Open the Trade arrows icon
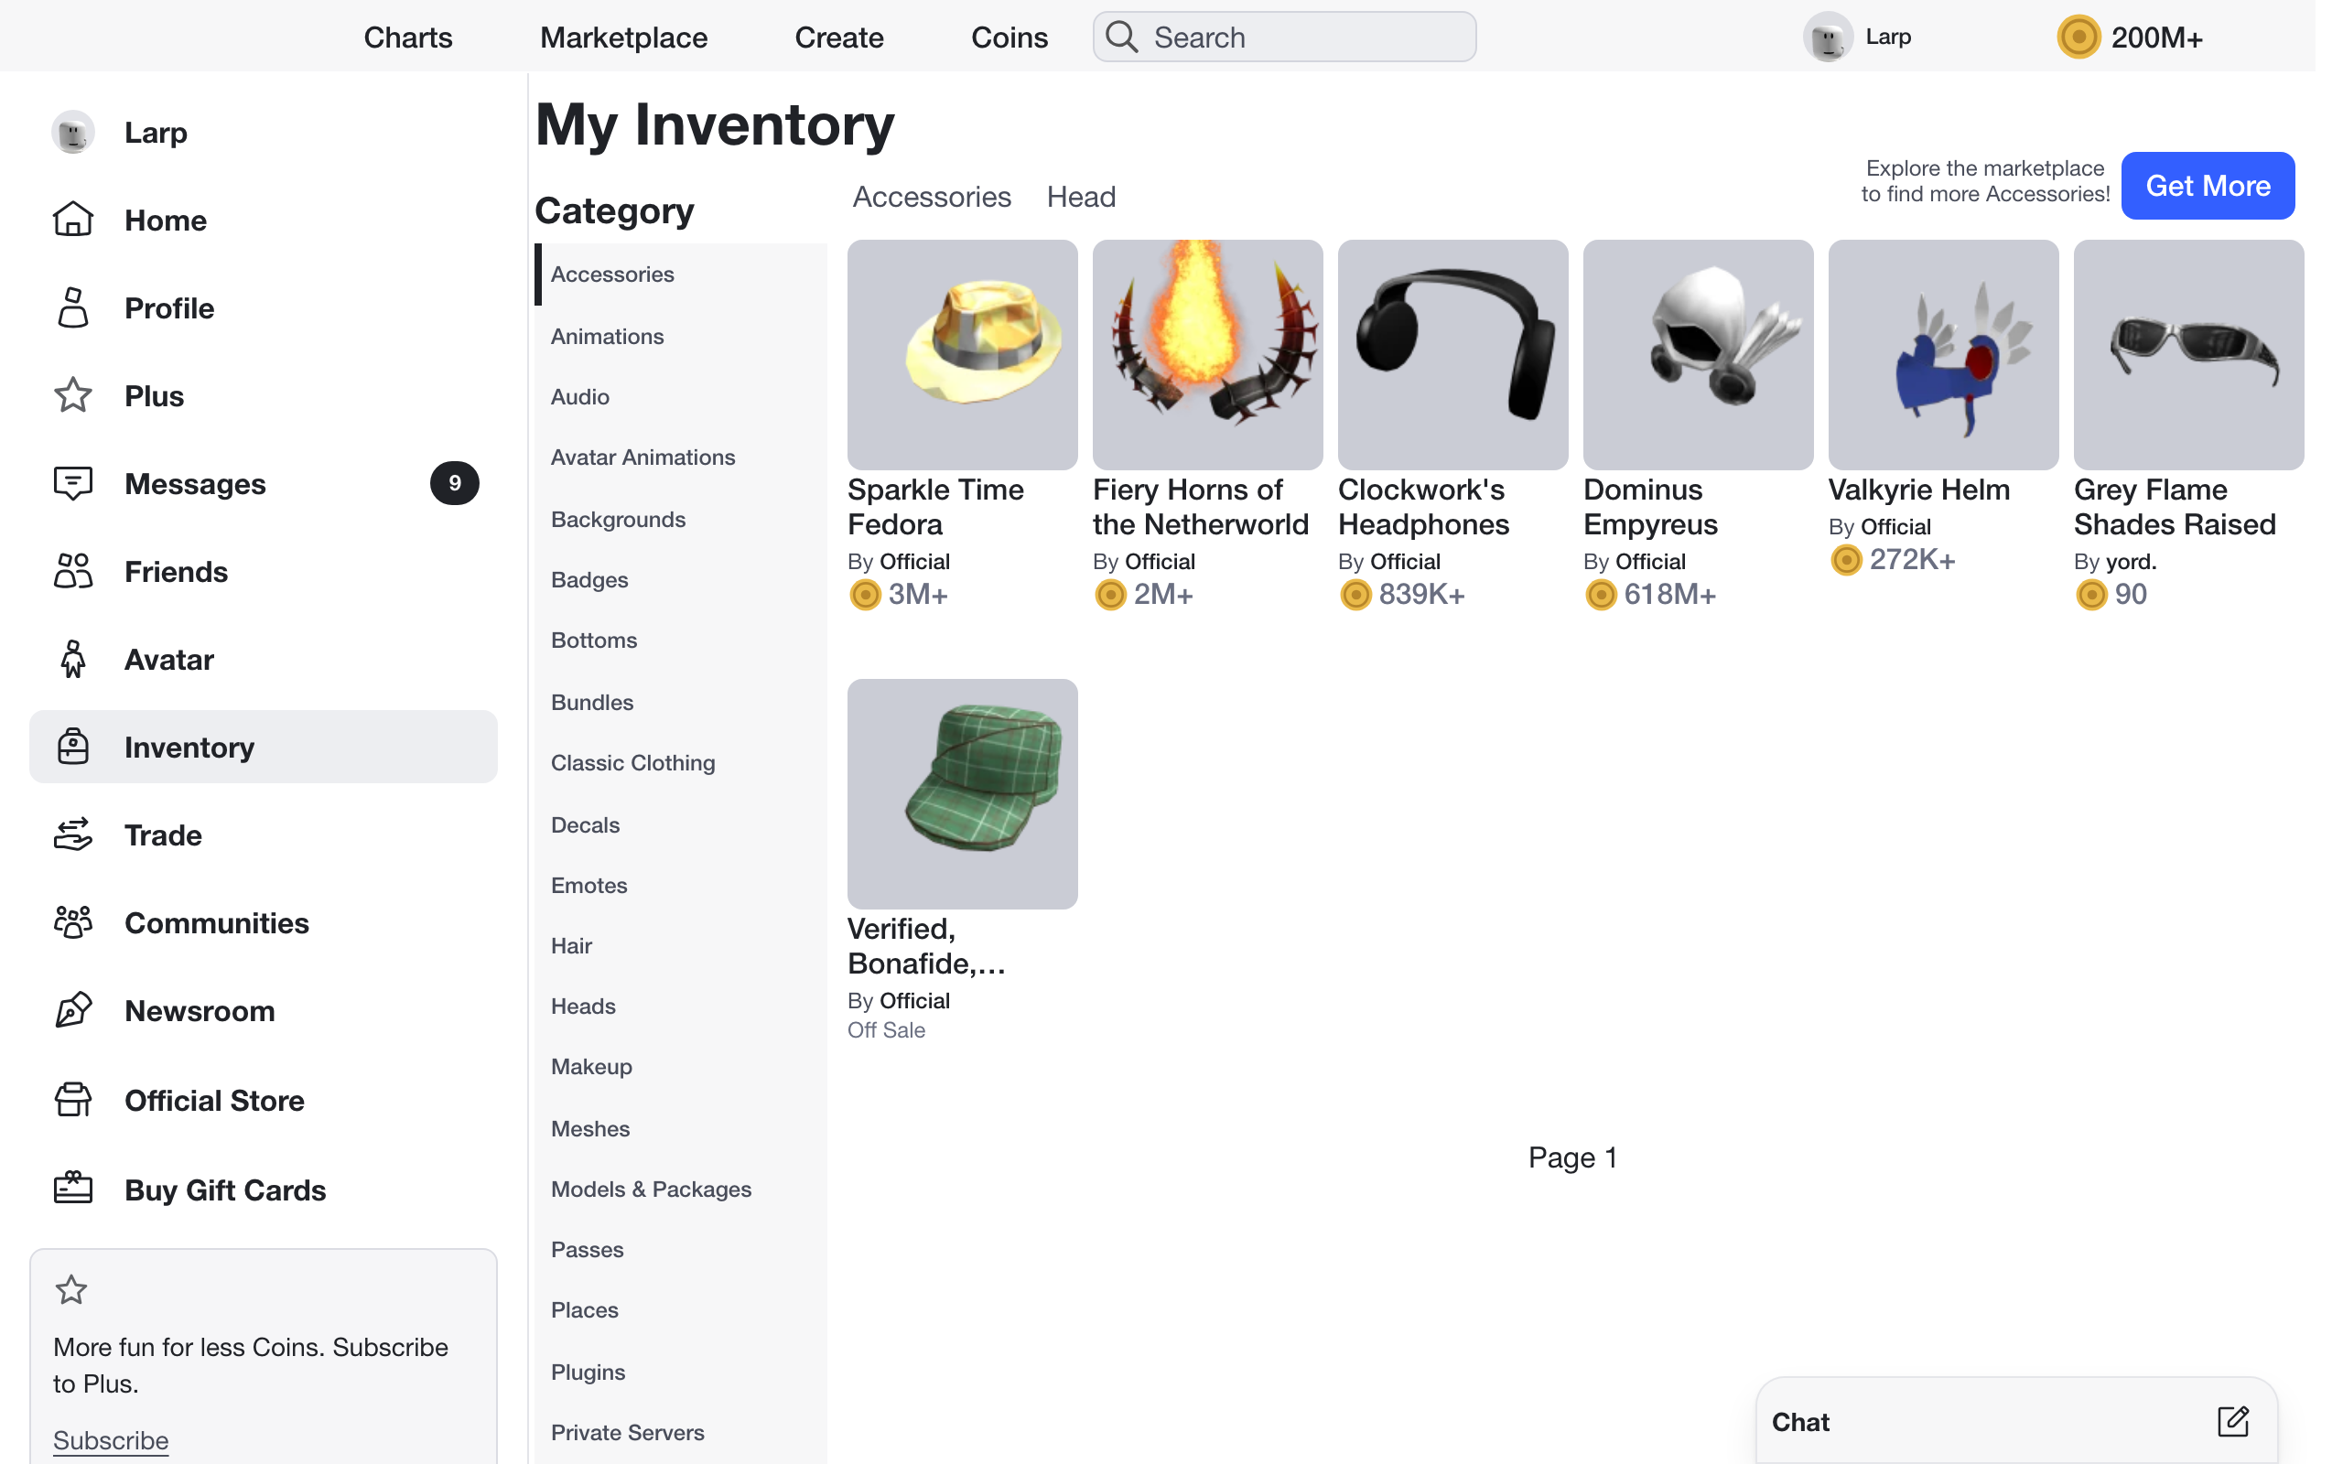This screenshot has height=1464, width=2343. click(72, 834)
